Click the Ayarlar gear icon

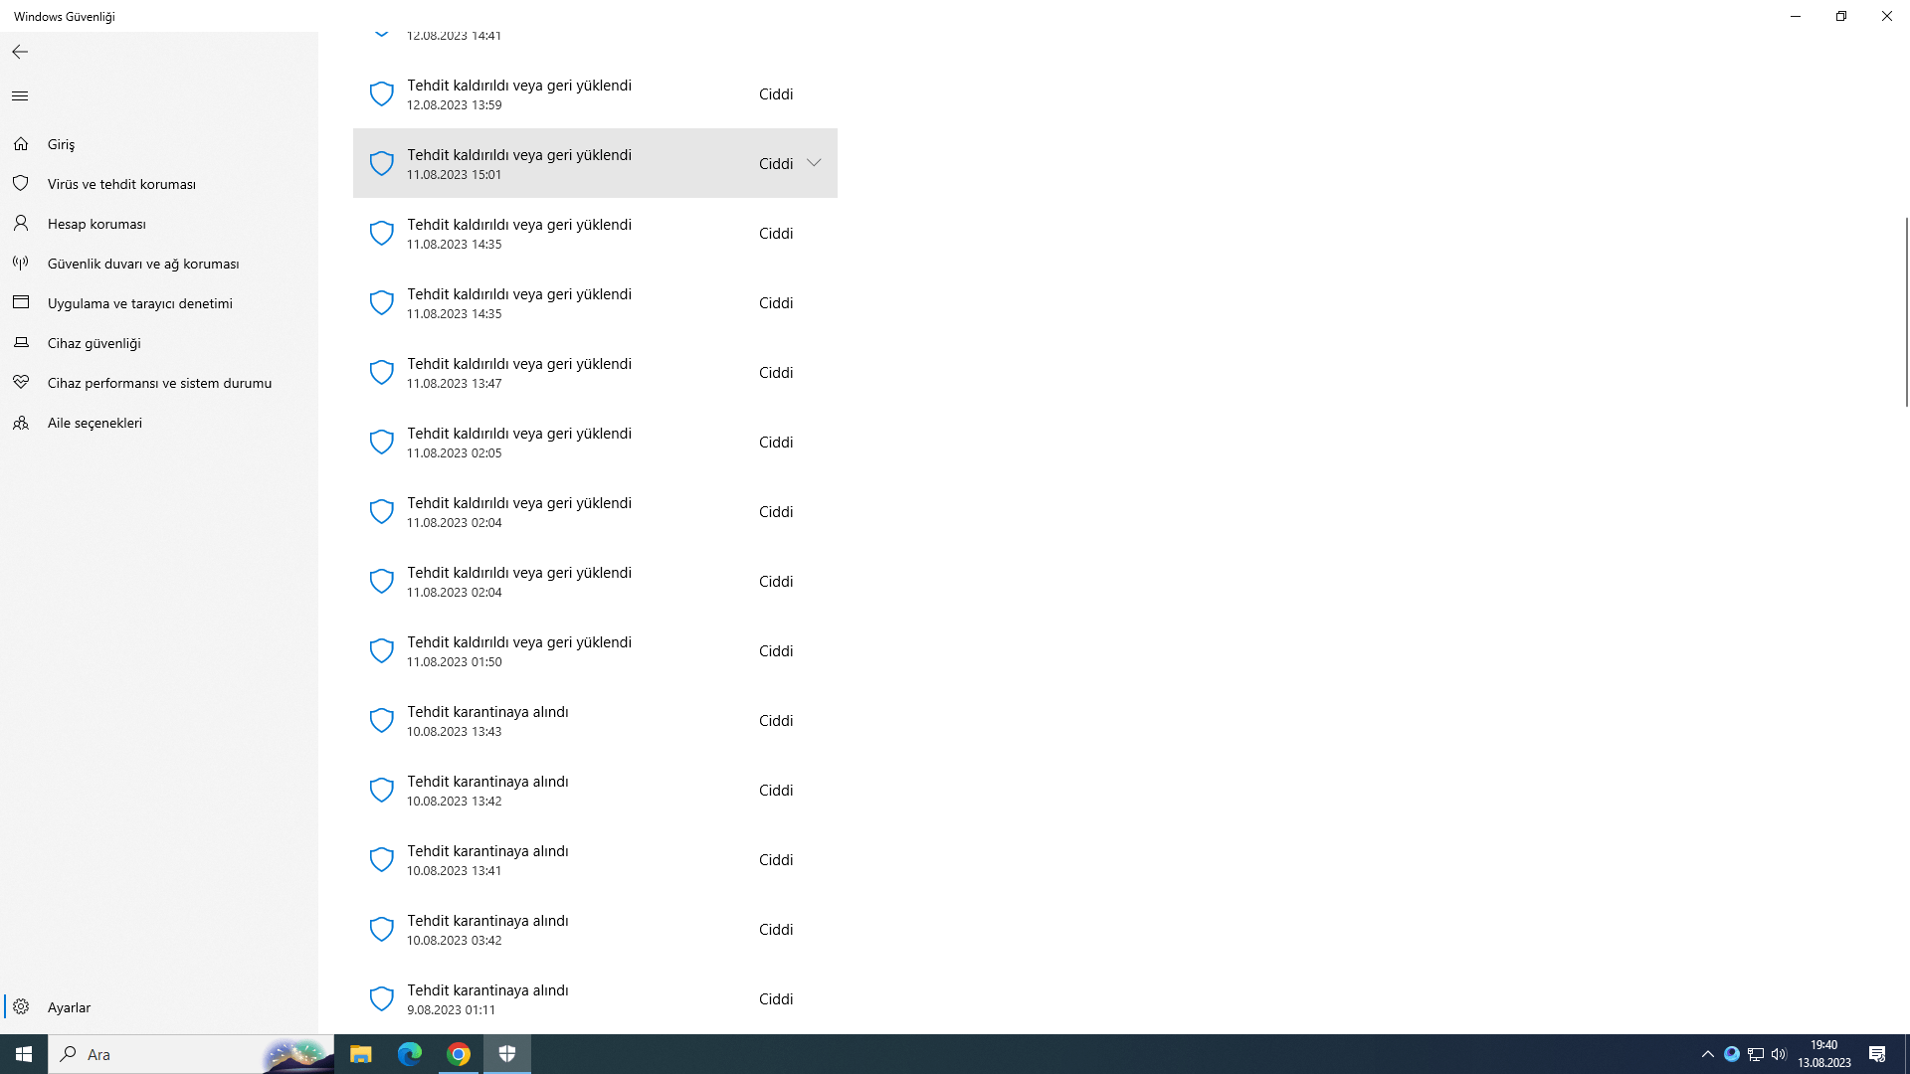[21, 1007]
